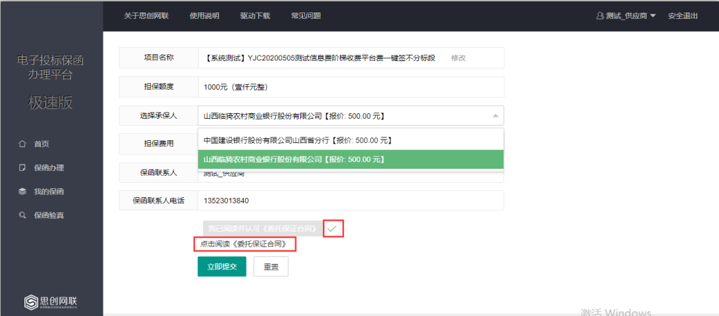Screen dimensions: 719x316
Task: Open the 测试_供应商 user dropdown caret
Action: point(653,15)
